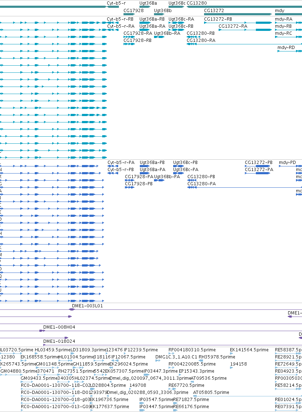Open the Ugt36Bc-PA protein label

[186, 170]
